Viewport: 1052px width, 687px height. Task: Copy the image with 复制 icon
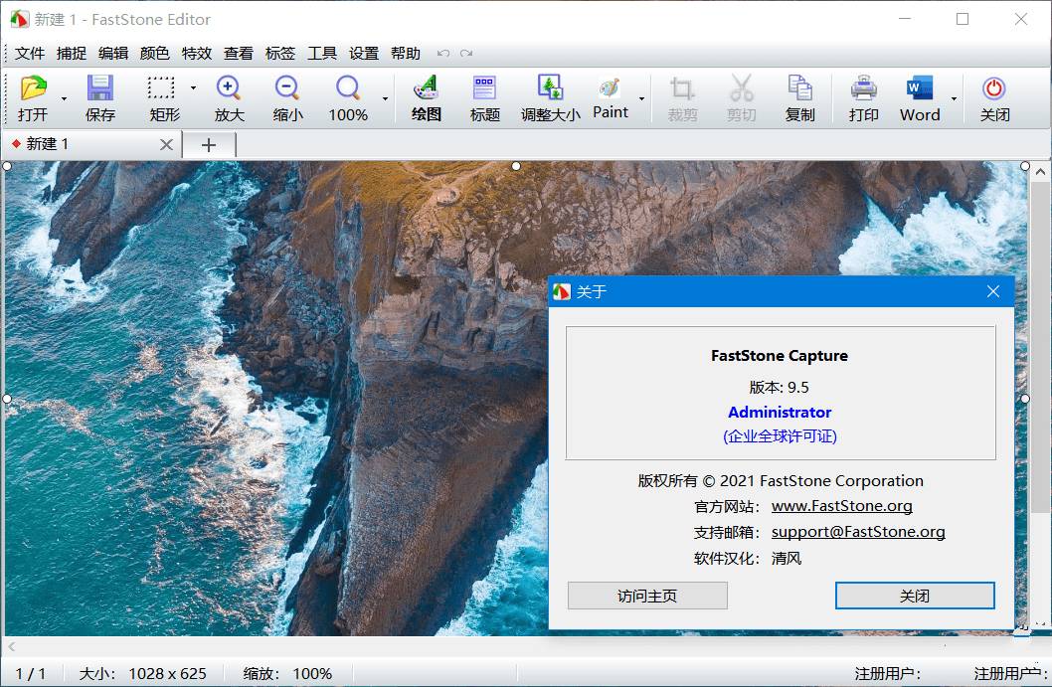point(799,96)
